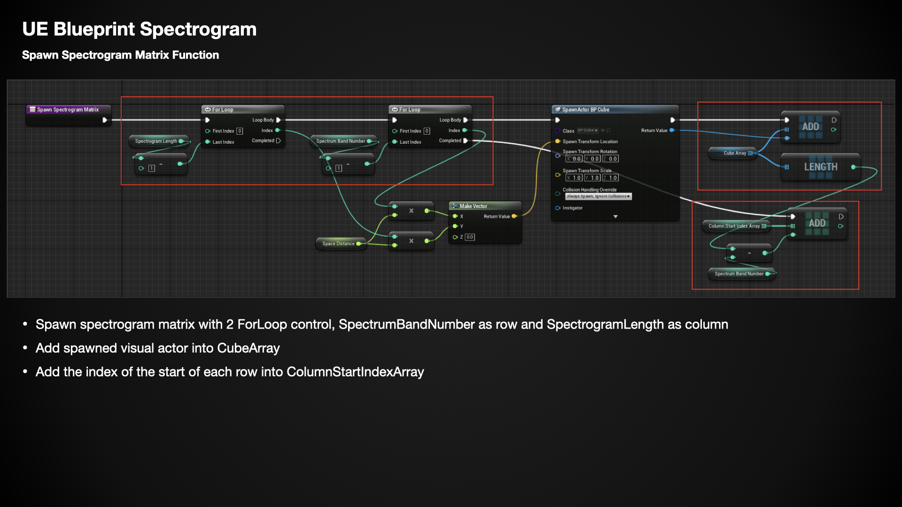Edit Spawn Transform Rotation X field
The width and height of the screenshot is (902, 507).
(x=574, y=159)
